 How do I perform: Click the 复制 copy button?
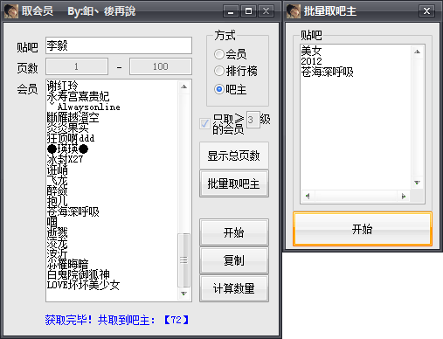pyautogui.click(x=234, y=260)
